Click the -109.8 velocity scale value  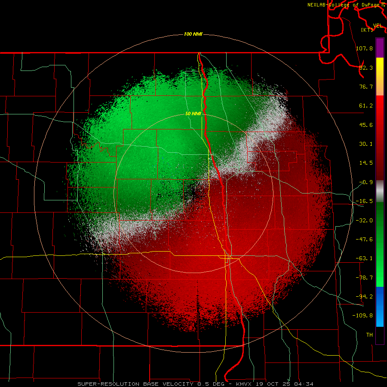(362, 316)
